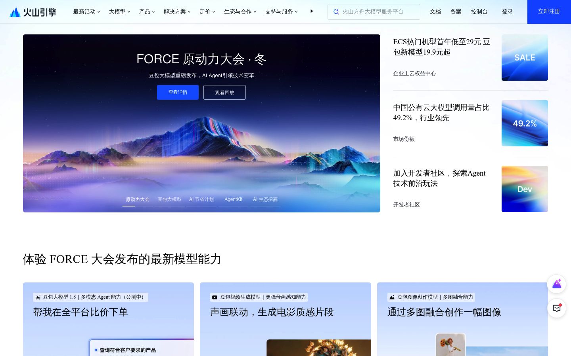
Task: Open the 定价 dropdown
Action: 207,12
